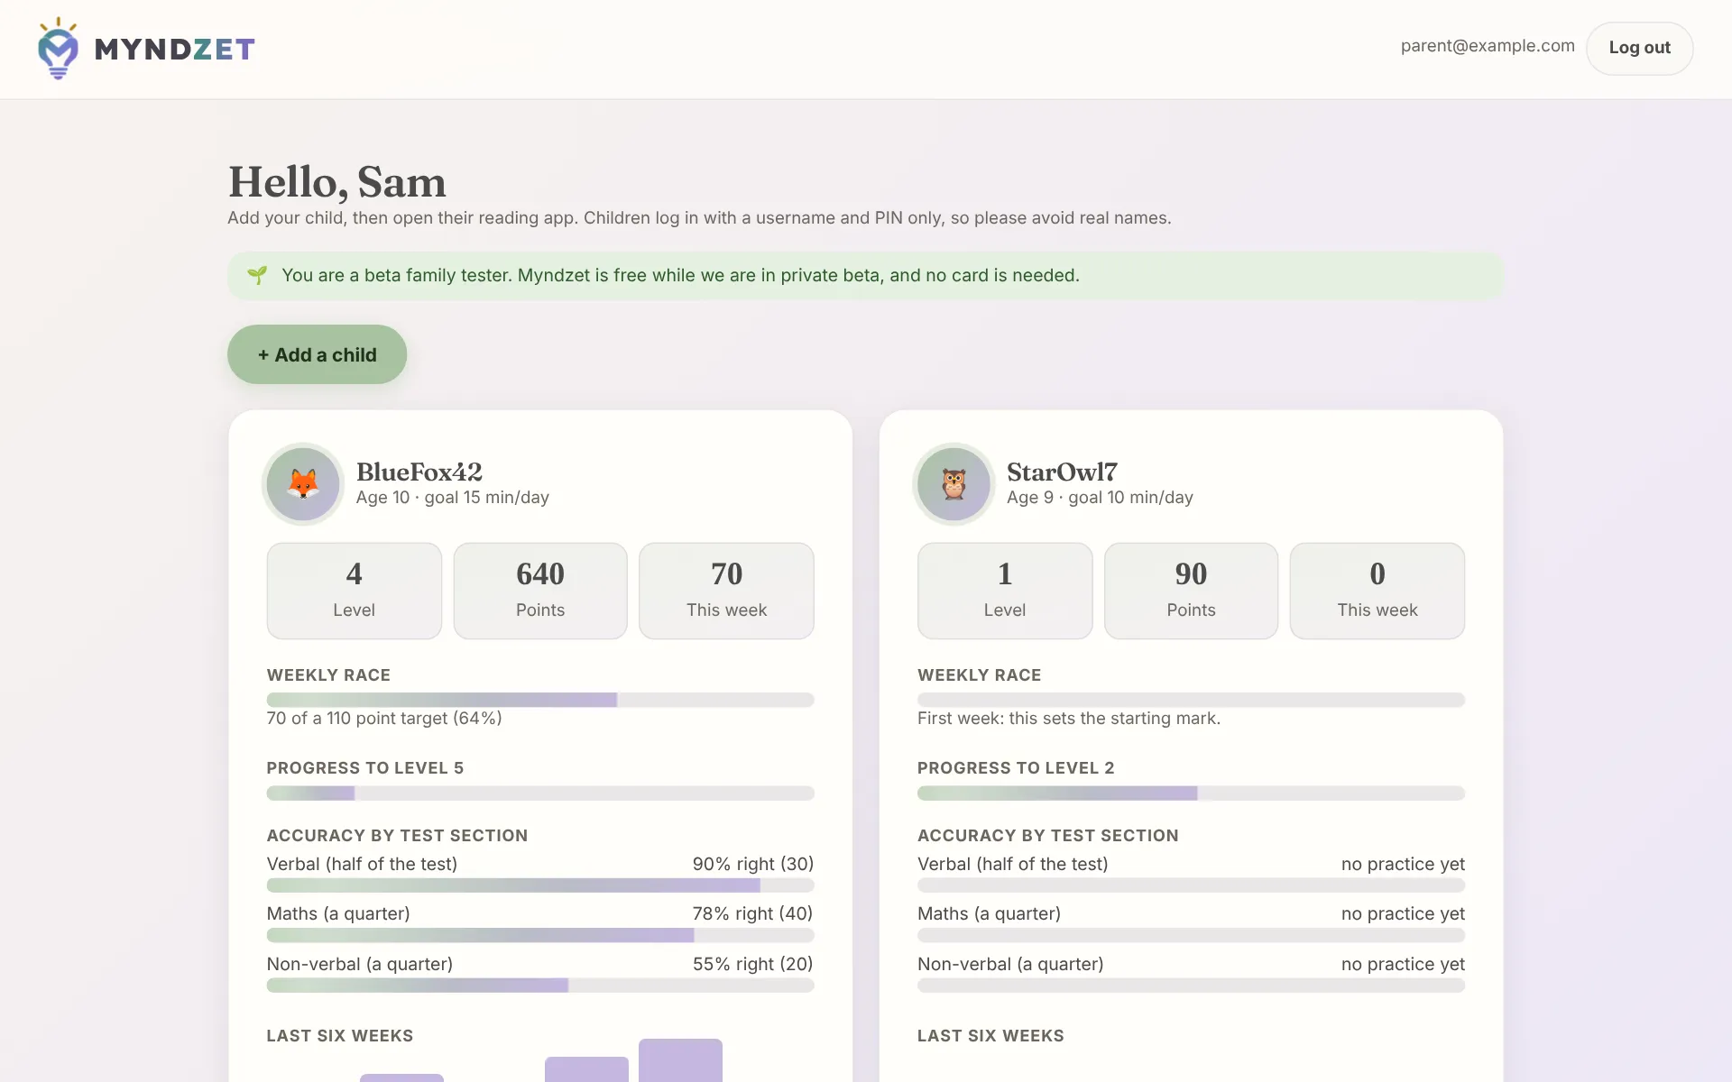Click 'no practice yet' beside StarOwl7's Non-verbal
The width and height of the screenshot is (1732, 1082).
tap(1403, 964)
